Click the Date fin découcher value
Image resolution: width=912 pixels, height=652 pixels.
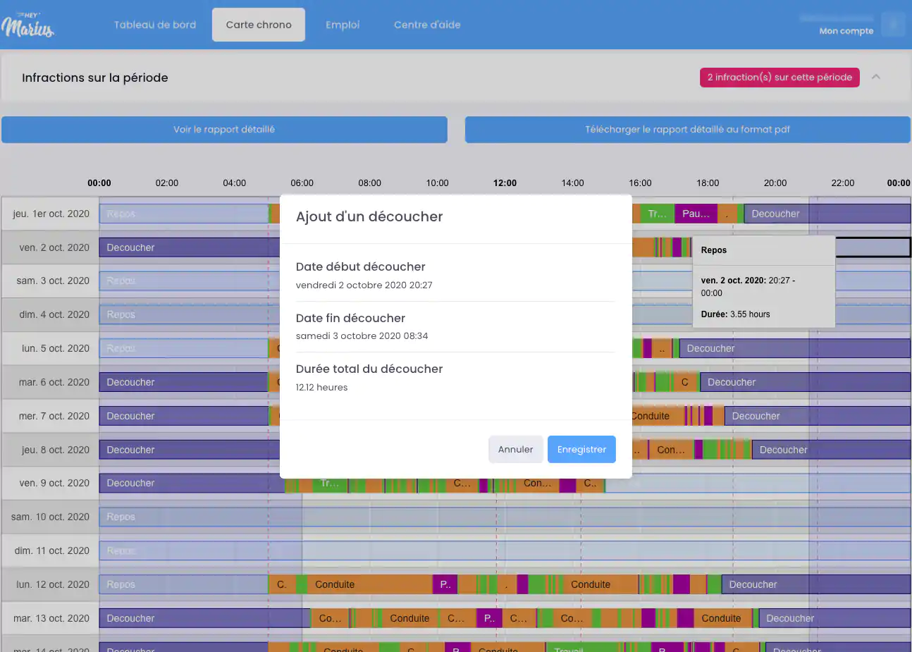coord(362,336)
